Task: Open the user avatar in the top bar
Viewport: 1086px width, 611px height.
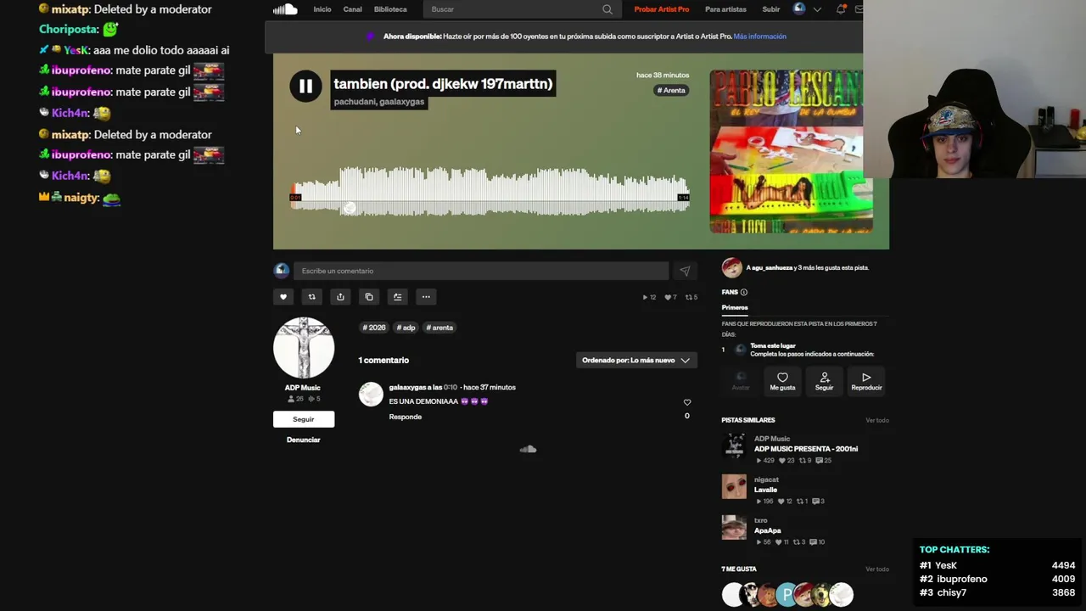Action: pyautogui.click(x=799, y=9)
